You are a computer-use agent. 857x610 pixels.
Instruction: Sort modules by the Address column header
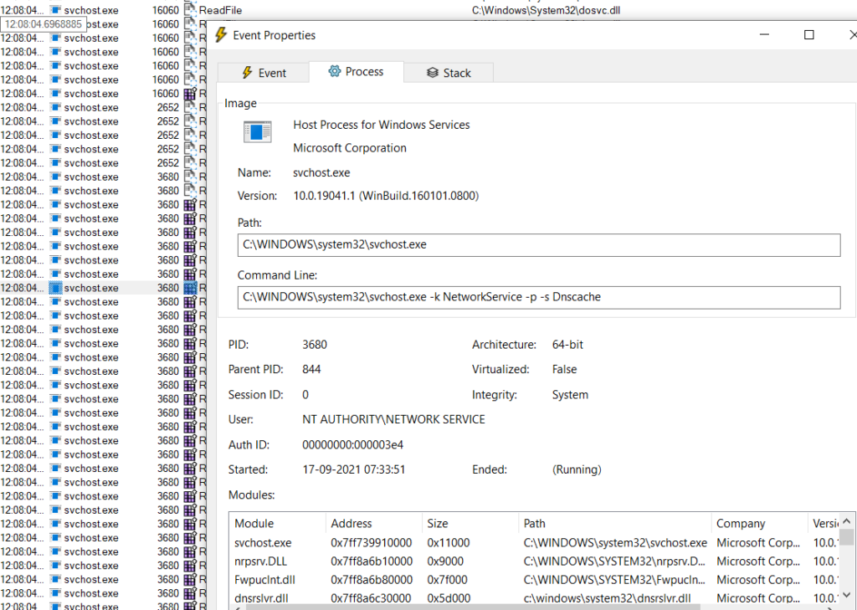click(x=372, y=524)
